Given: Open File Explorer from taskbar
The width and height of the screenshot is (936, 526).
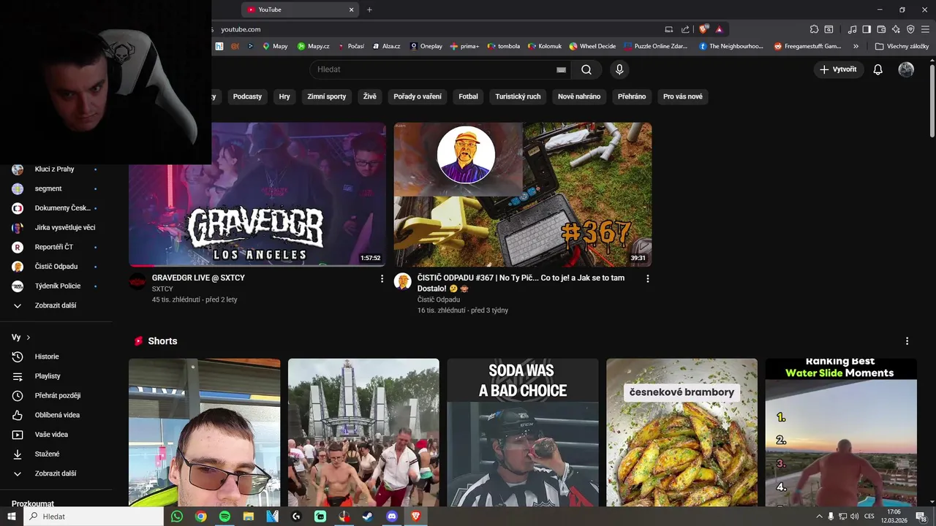Looking at the screenshot, I should (249, 517).
